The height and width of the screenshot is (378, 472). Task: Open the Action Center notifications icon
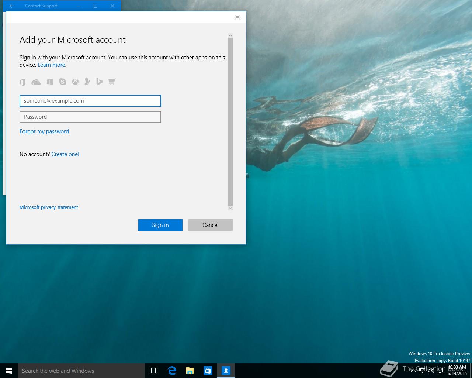tap(440, 371)
